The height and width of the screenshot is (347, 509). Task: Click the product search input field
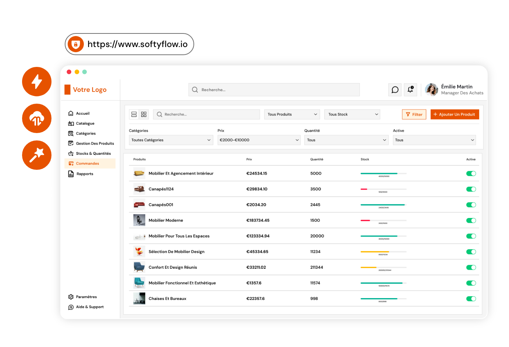tap(206, 114)
